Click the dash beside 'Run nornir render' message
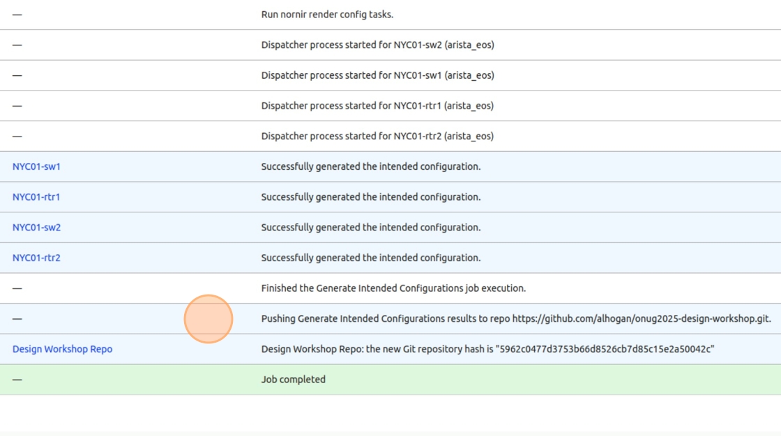 (17, 15)
